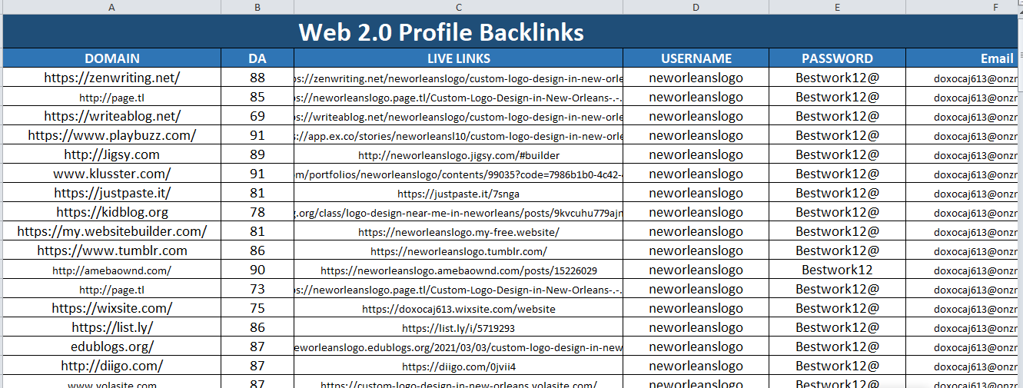Select the password cell in diigo row

pos(838,366)
